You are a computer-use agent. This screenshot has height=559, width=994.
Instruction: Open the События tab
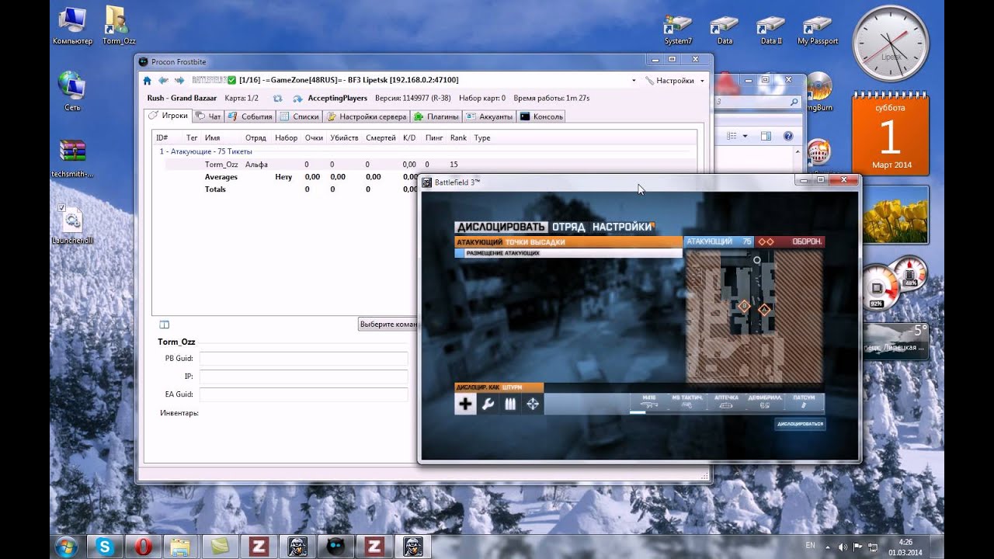click(x=251, y=116)
